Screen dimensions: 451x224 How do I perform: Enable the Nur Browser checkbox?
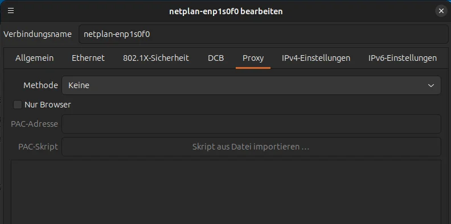point(18,105)
